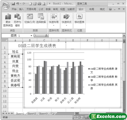Select column A header
Viewport: 127px width, 120px height.
tap(15, 40)
